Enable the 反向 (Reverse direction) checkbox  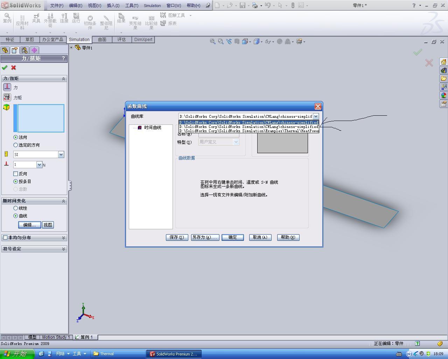(x=15, y=174)
